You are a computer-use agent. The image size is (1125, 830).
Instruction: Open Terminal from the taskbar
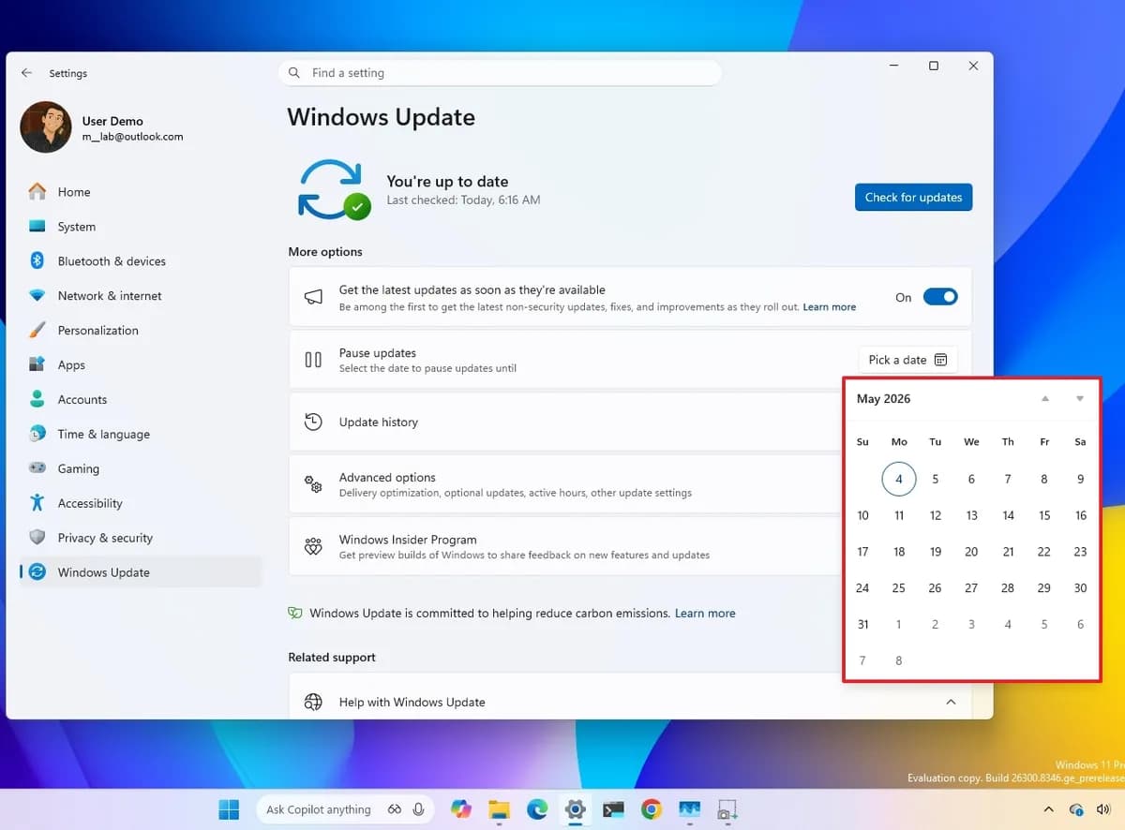click(613, 809)
